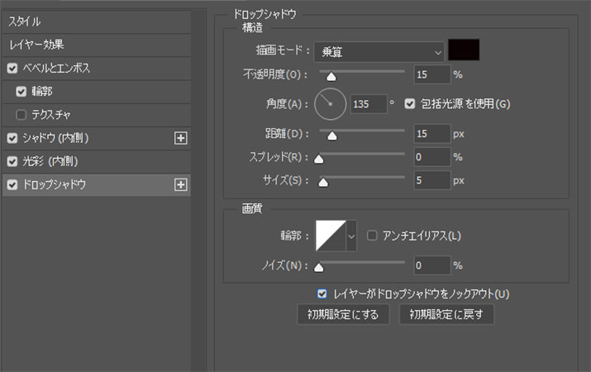Click 初期設定にする button

click(x=343, y=314)
